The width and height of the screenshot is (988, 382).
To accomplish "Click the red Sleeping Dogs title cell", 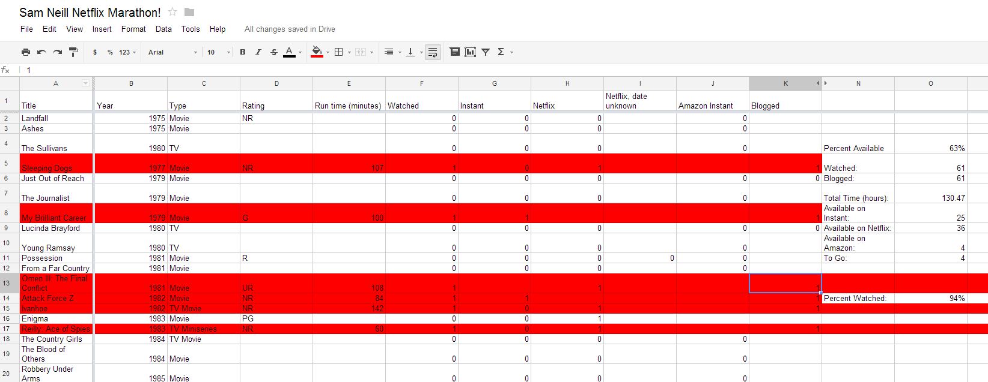I will click(56, 163).
